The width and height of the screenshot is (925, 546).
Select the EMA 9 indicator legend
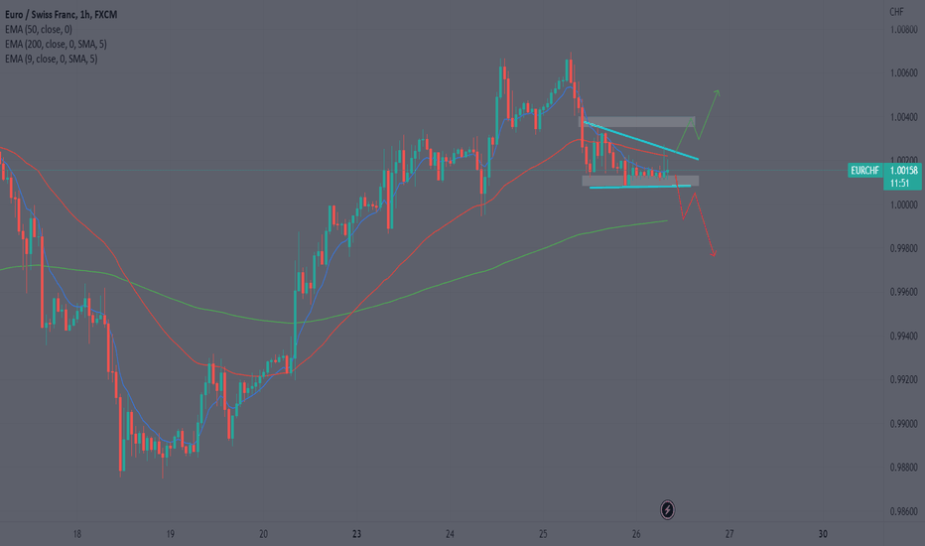[51, 59]
